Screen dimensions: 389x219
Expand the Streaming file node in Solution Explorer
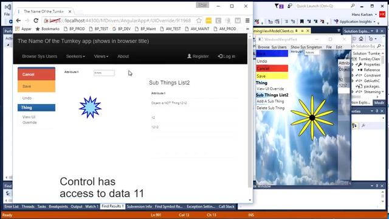pos(353,92)
